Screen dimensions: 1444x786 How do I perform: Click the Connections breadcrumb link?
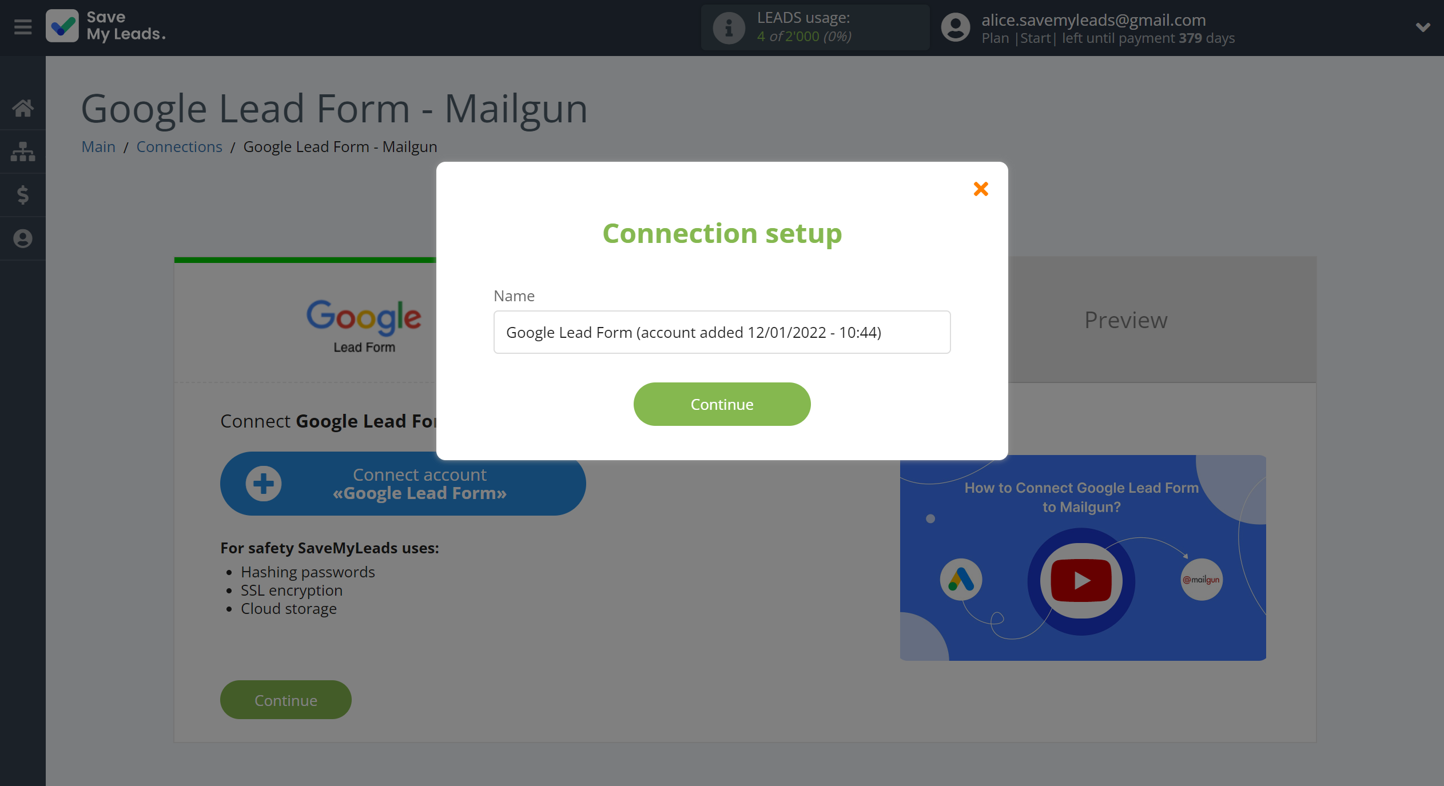point(179,146)
